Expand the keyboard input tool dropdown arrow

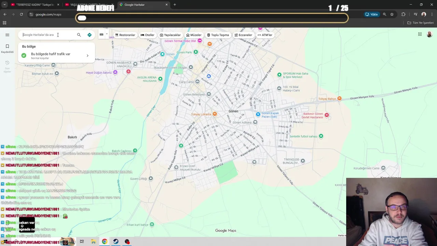[107, 34]
